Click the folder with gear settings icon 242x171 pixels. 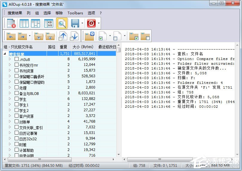(89, 36)
